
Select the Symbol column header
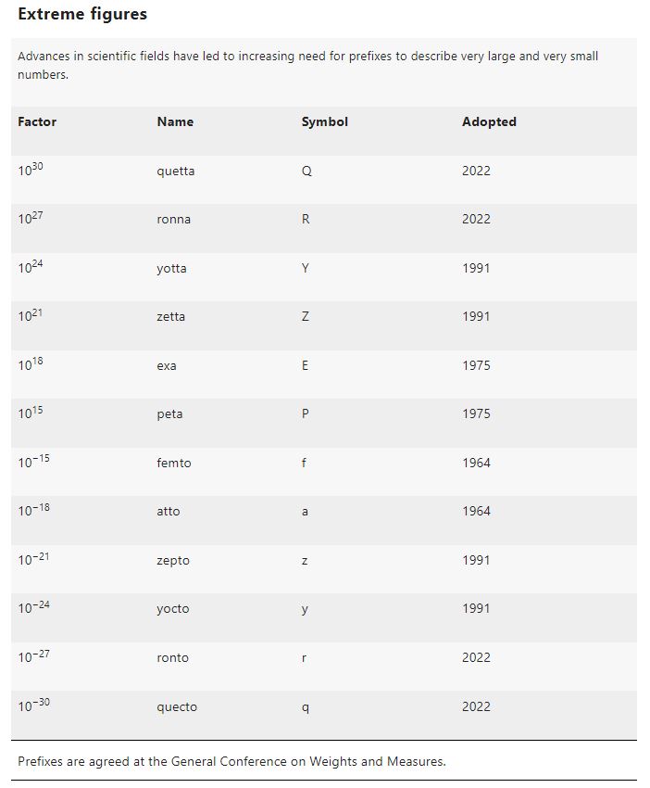325,122
